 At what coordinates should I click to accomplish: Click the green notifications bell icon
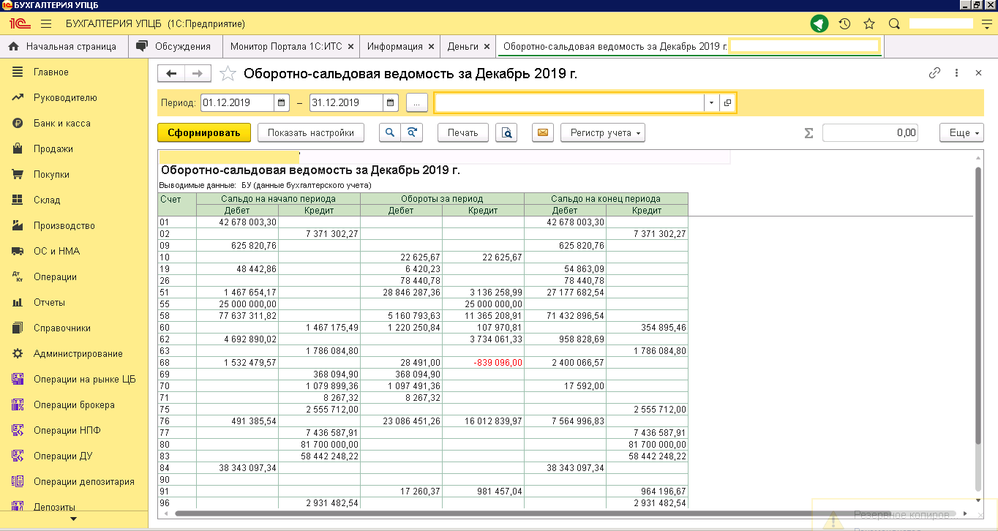coord(819,24)
